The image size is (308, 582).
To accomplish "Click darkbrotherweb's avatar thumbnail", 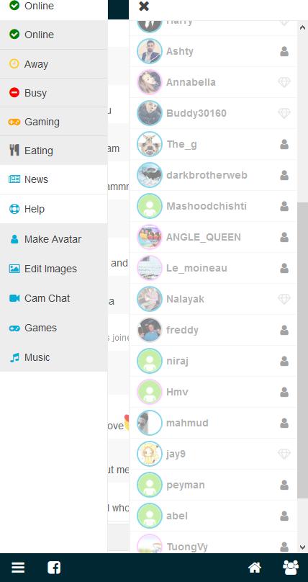I will [x=150, y=175].
